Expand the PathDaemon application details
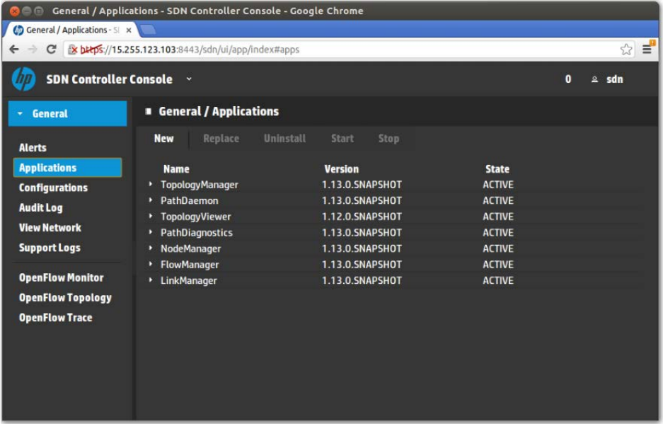This screenshot has width=663, height=424. 151,201
